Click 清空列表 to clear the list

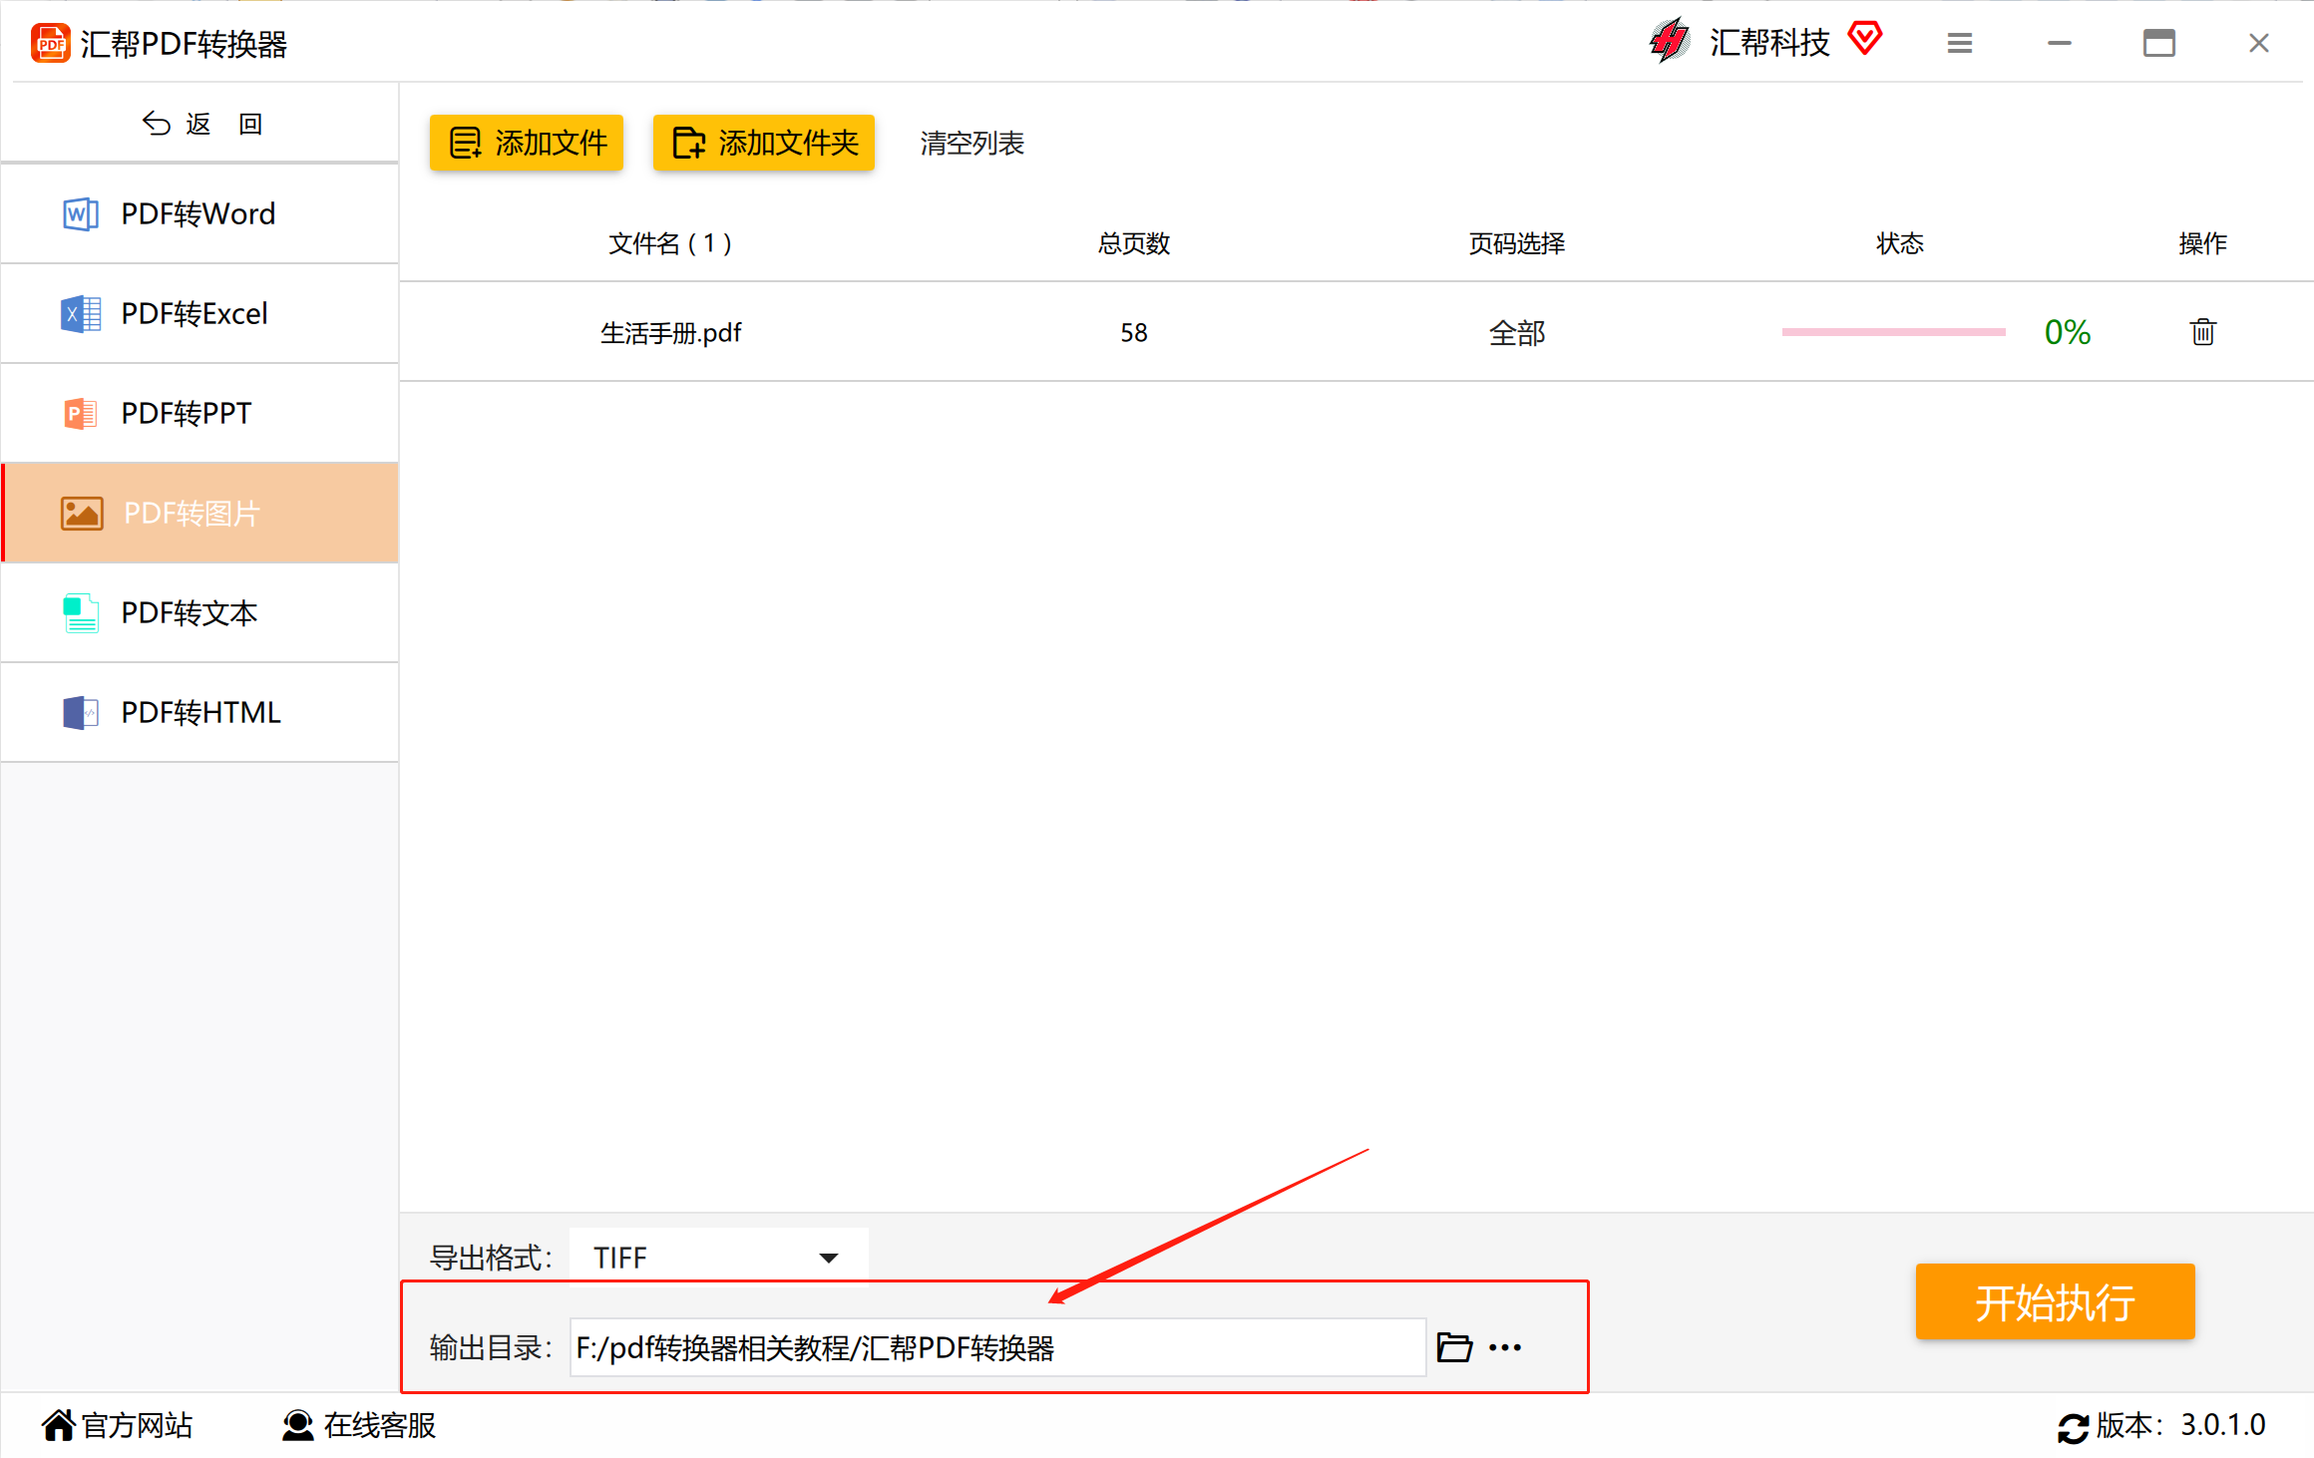click(x=971, y=144)
